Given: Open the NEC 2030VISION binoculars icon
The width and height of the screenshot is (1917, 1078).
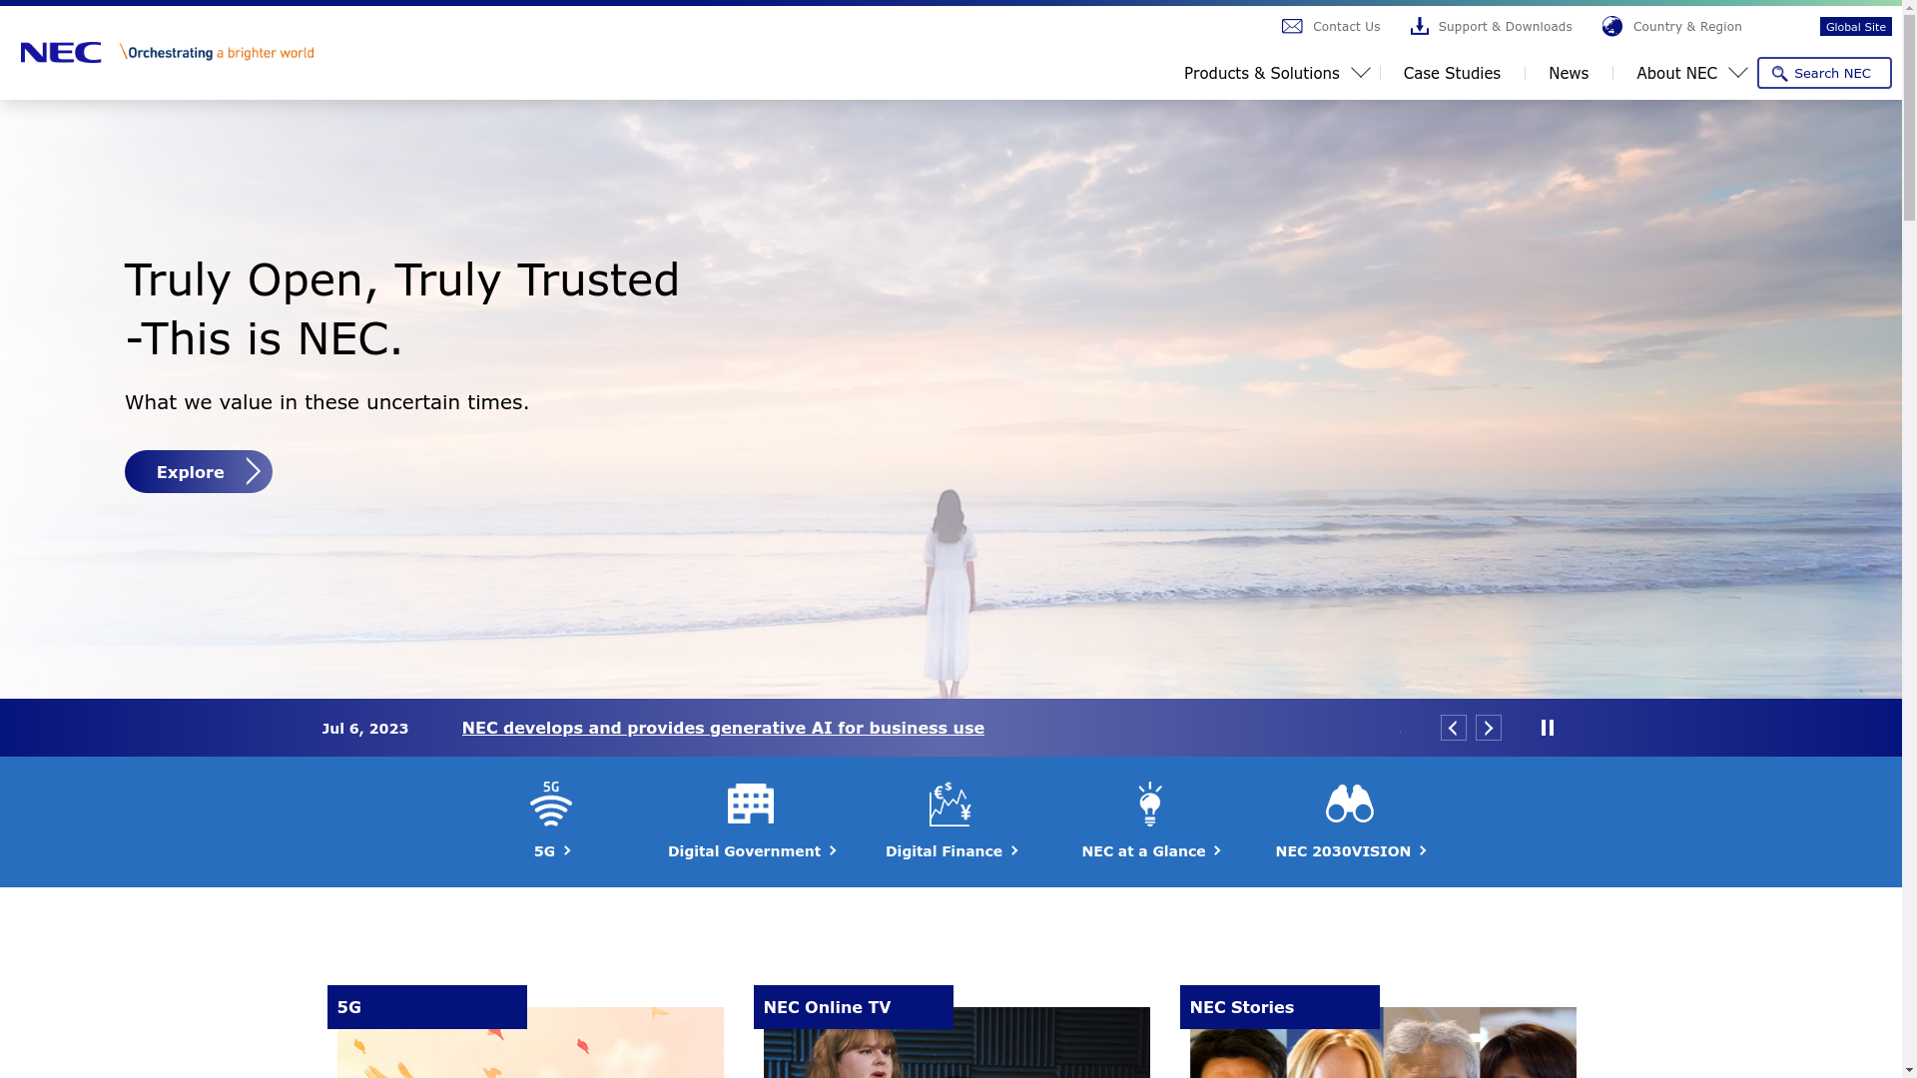Looking at the screenshot, I should point(1349,804).
